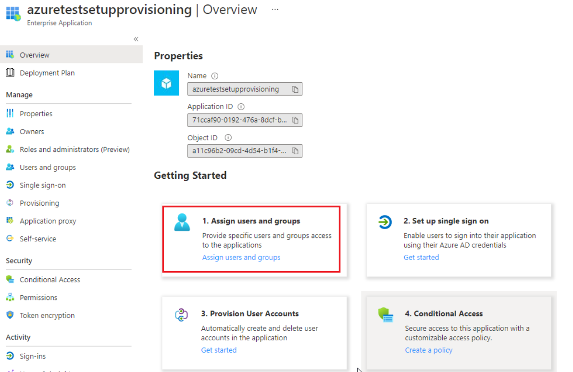Click the Application ID field
This screenshot has width=573, height=372.
click(x=245, y=120)
